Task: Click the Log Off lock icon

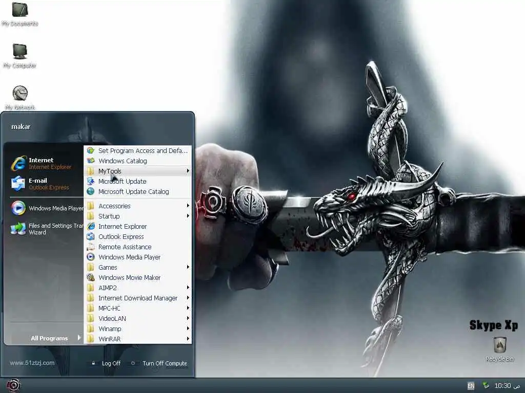Action: [x=93, y=363]
